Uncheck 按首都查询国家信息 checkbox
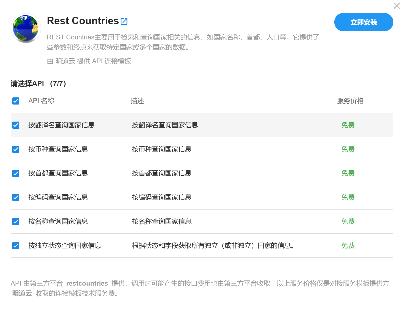 click(16, 173)
